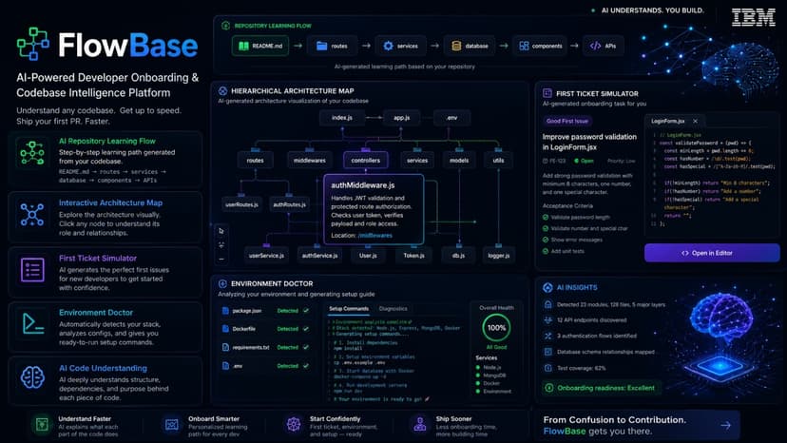The image size is (787, 443).
Task: Select the services gear step
Action: [x=400, y=46]
